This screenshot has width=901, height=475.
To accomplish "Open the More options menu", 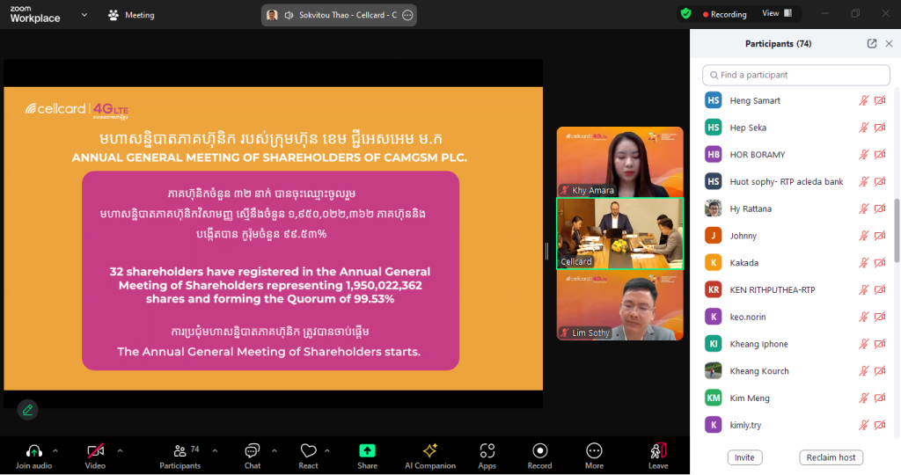I will coord(594,454).
